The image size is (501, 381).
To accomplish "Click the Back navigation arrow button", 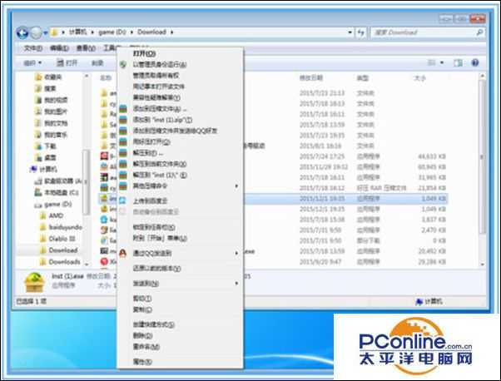I will pos(22,32).
